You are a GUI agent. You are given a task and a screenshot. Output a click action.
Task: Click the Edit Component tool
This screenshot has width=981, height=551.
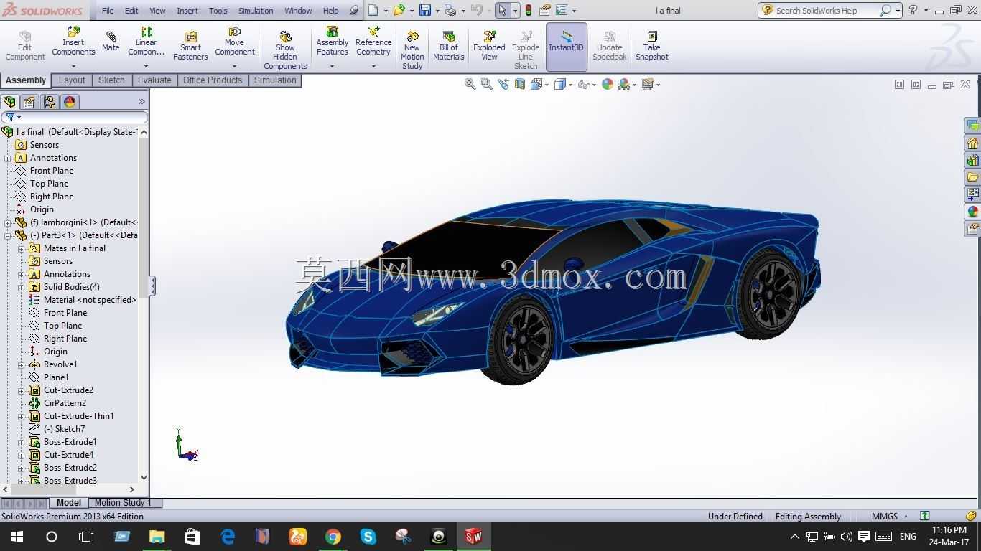25,46
